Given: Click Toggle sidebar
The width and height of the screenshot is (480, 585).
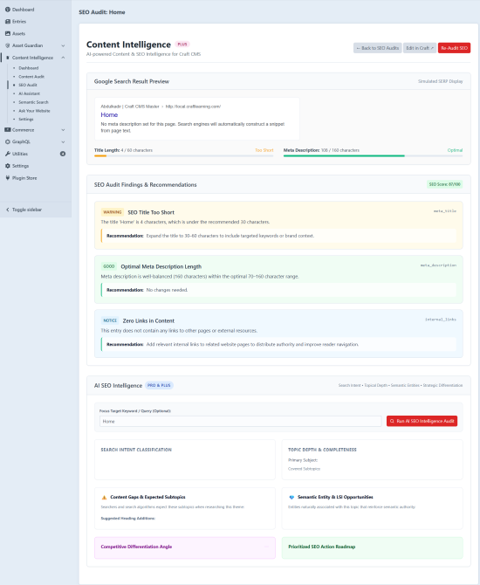Looking at the screenshot, I should coord(27,210).
